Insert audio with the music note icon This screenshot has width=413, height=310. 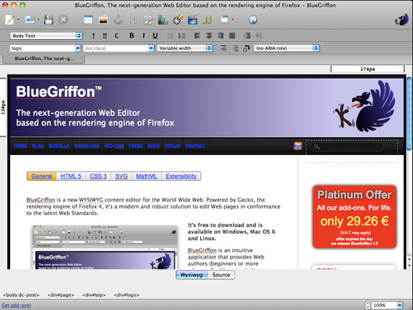click(207, 19)
